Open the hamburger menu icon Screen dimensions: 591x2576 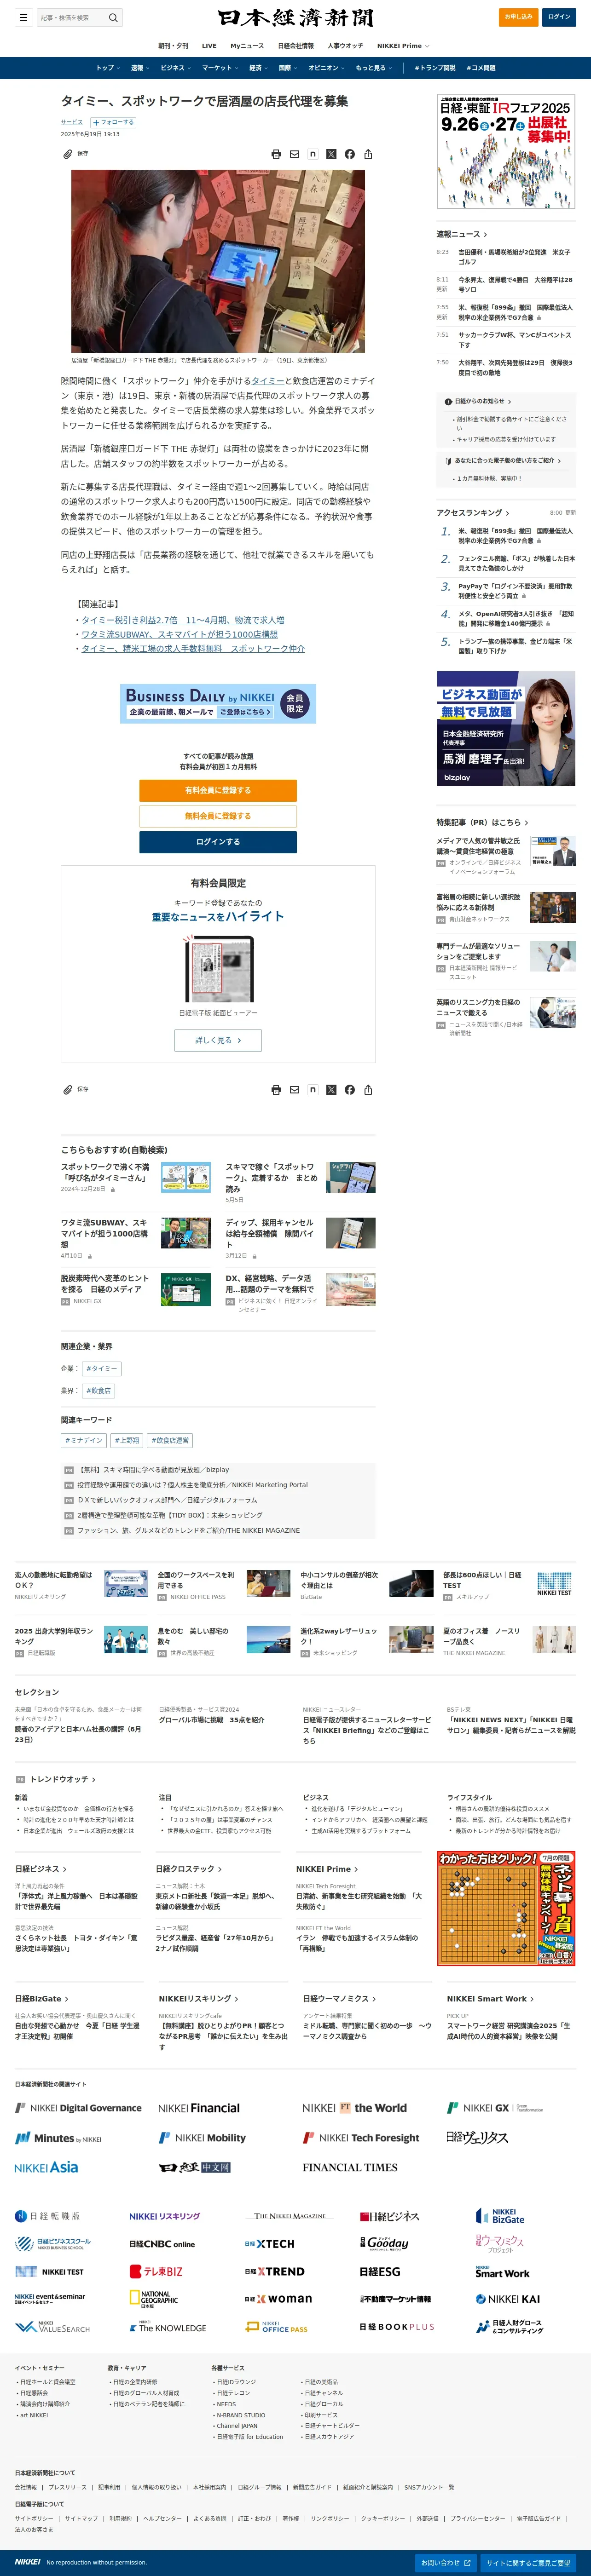22,17
